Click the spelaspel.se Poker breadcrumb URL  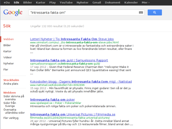(56, 103)
